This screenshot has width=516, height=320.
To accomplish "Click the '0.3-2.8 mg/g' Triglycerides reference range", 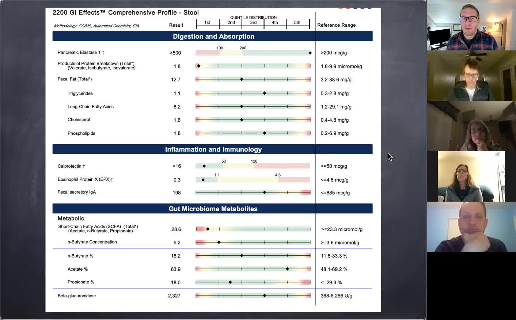I will [x=335, y=94].
